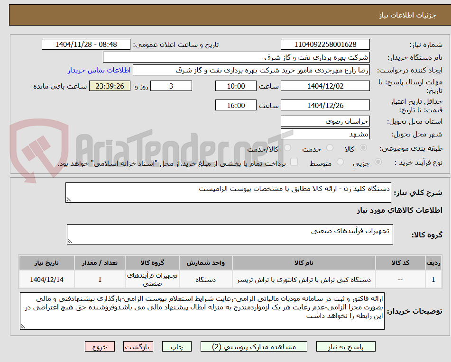Click the need date cell 1404/12/14
Image resolution: width=451 pixels, height=362 pixels.
46,280
